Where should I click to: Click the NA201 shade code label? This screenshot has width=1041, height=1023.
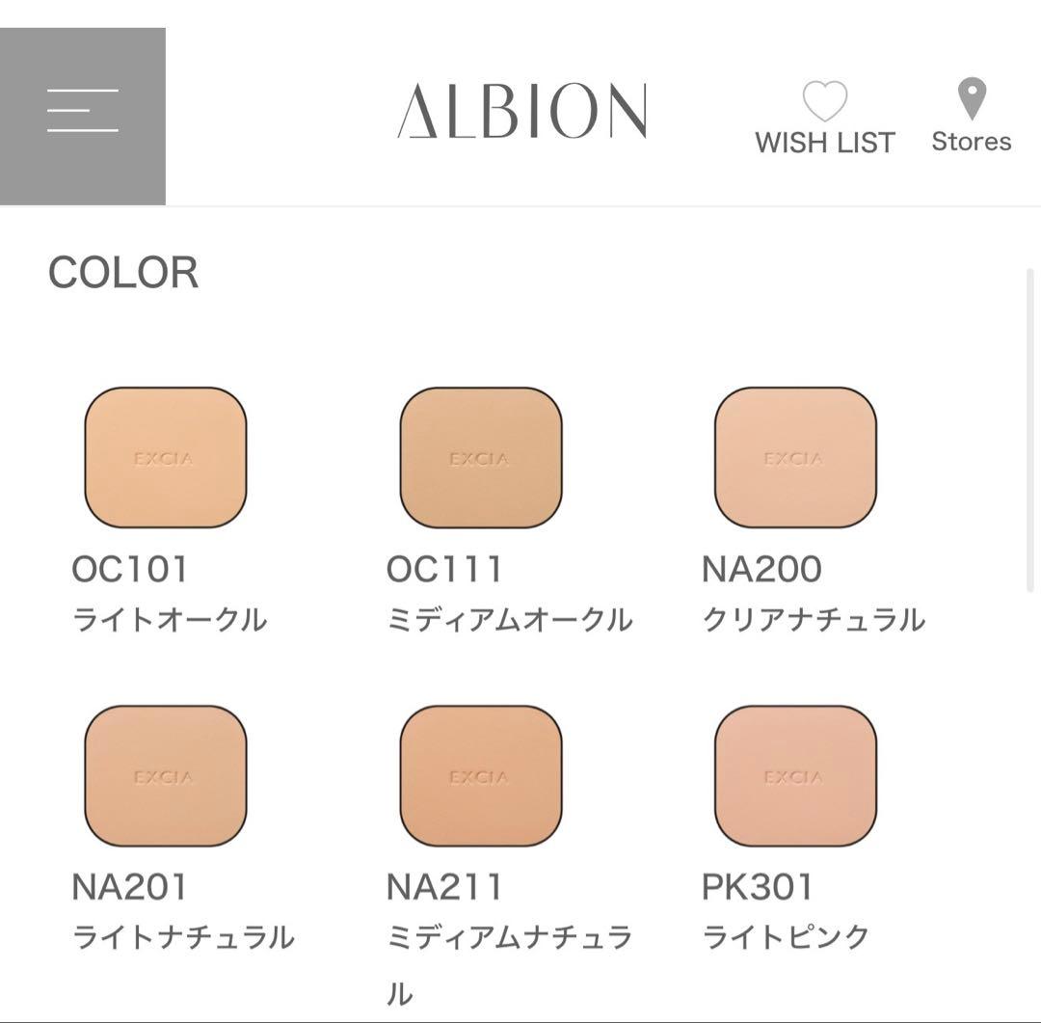[130, 887]
